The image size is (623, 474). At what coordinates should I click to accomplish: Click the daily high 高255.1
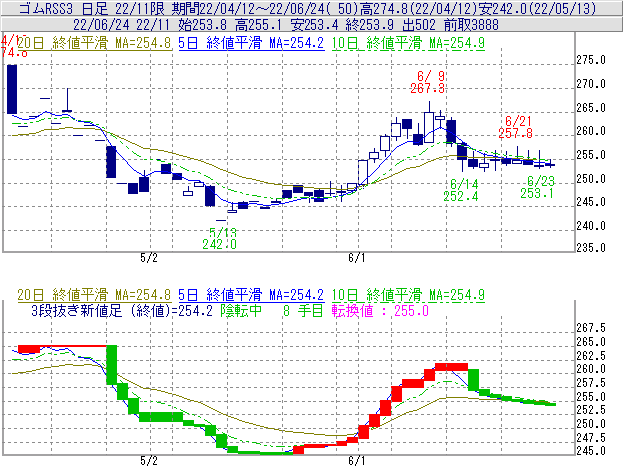tap(258, 25)
